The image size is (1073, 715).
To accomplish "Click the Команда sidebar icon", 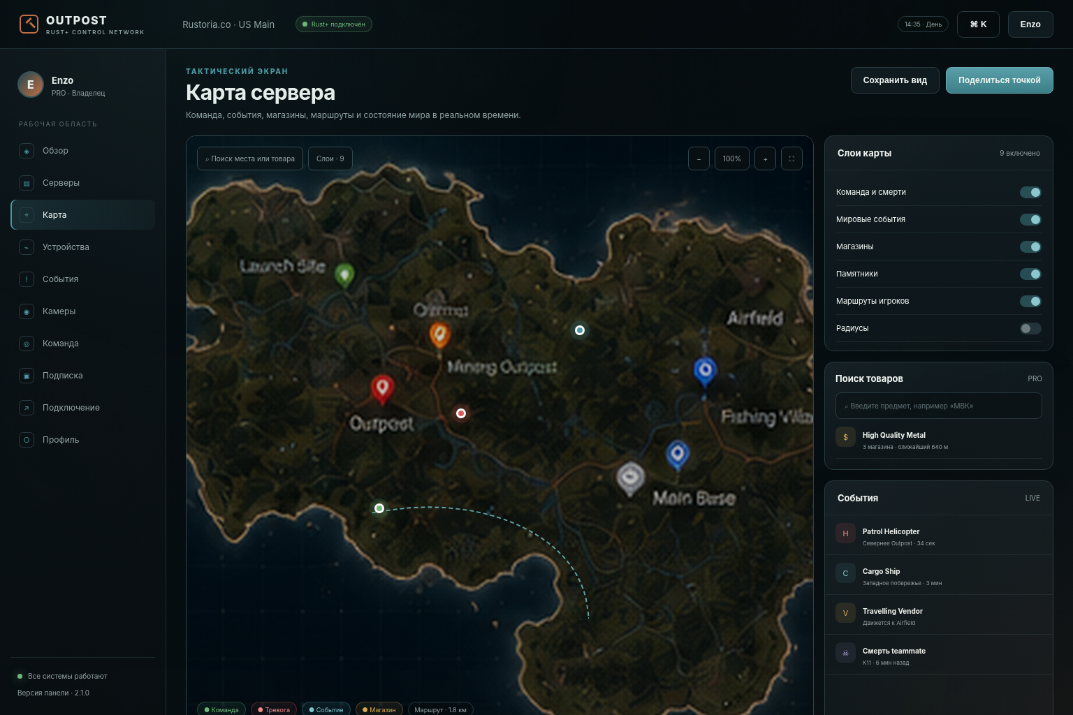I will [27, 344].
